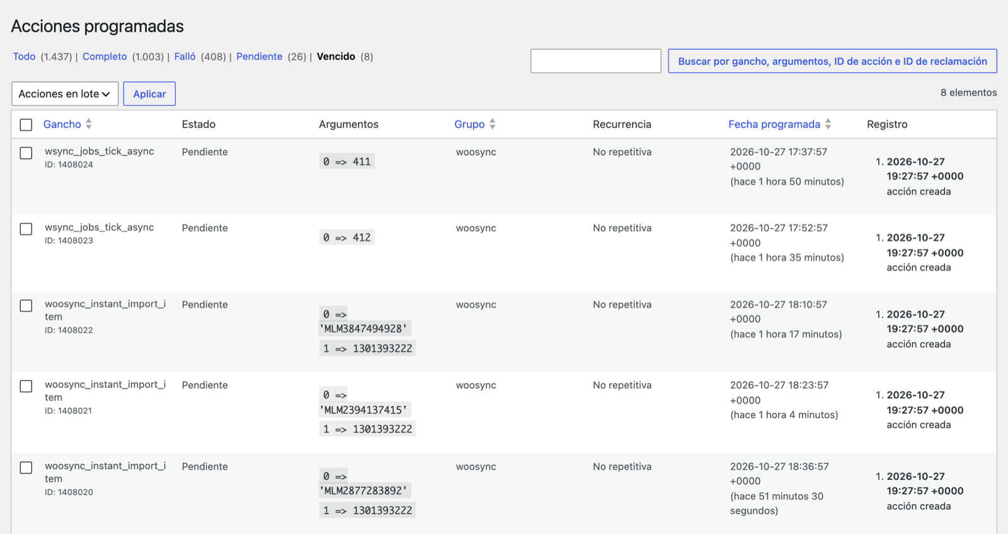
Task: Click the Fecha programada header link
Action: pos(774,124)
